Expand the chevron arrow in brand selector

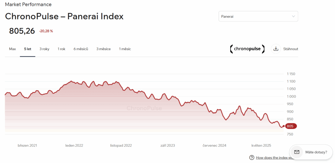pos(293,16)
